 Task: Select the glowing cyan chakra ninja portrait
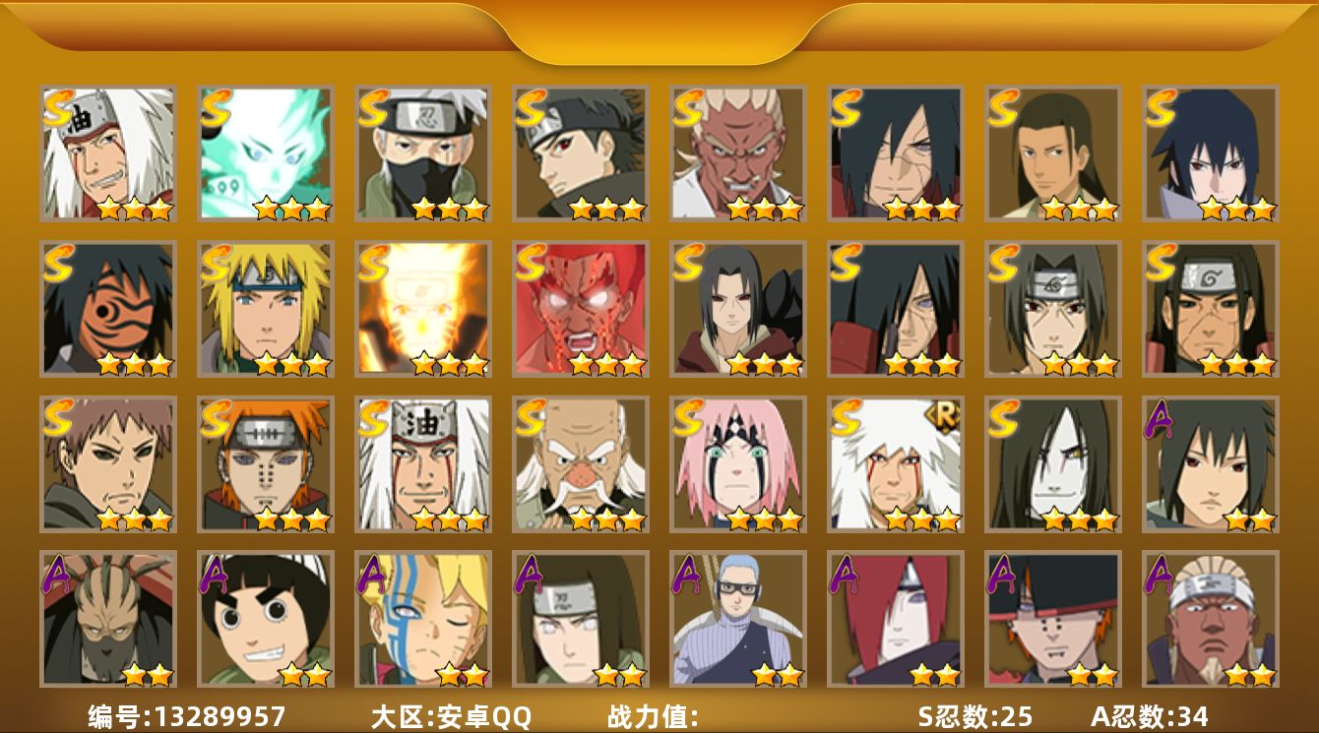(x=265, y=153)
